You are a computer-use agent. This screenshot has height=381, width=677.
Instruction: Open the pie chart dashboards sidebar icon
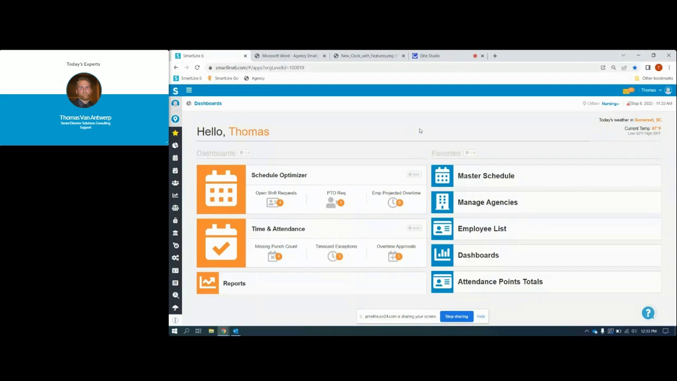(x=175, y=146)
